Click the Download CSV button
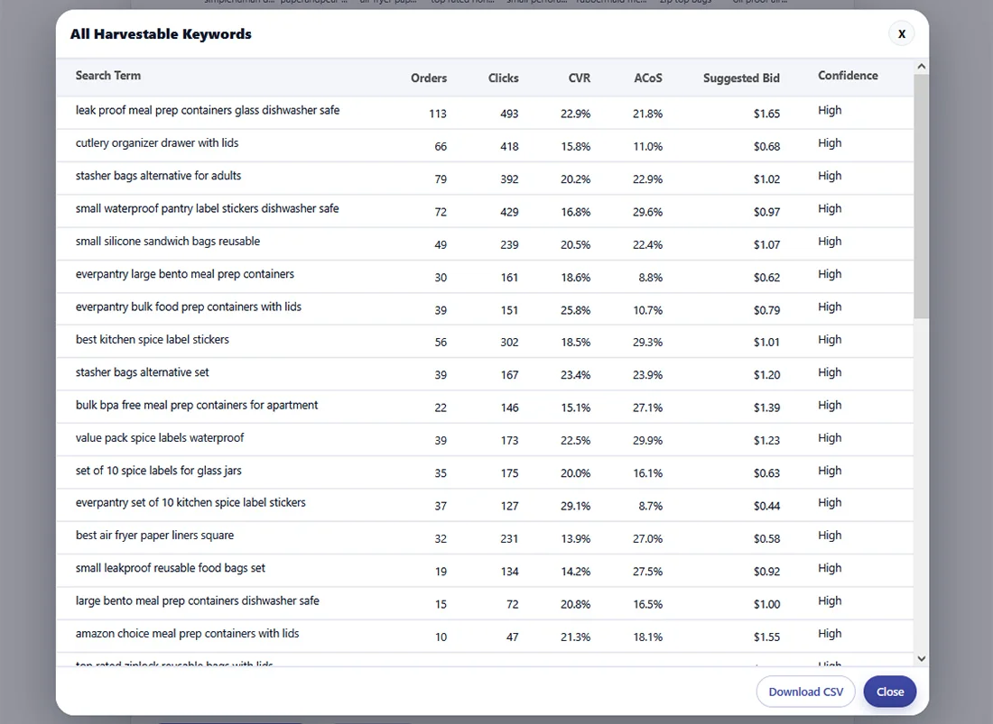This screenshot has height=724, width=993. point(805,692)
